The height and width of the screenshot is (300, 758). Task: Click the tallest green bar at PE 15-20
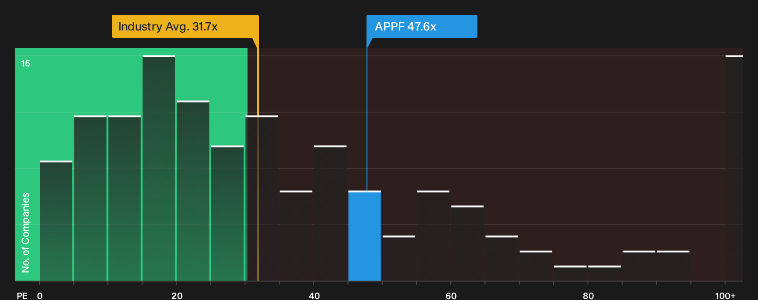[159, 168]
